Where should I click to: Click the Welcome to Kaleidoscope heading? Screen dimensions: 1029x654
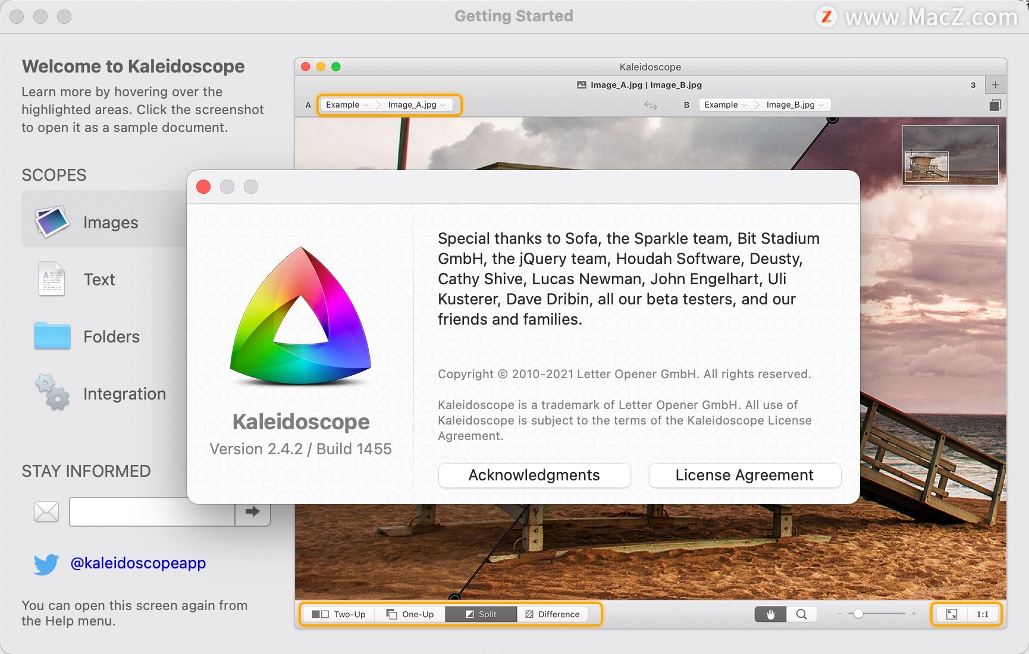(x=133, y=66)
